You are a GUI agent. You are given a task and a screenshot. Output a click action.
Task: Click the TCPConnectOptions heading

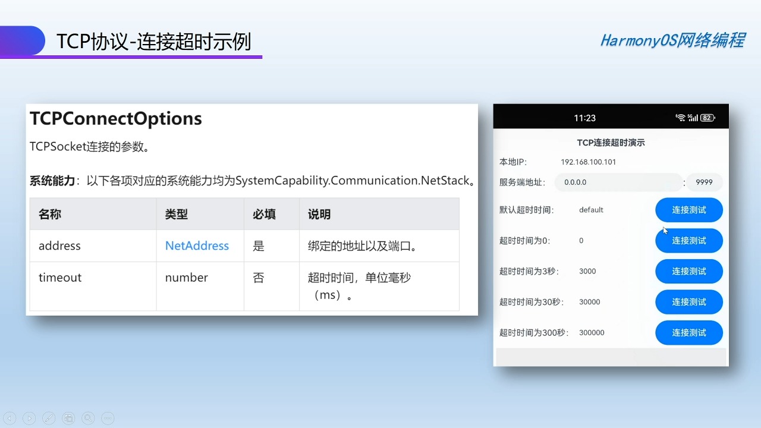coord(116,118)
